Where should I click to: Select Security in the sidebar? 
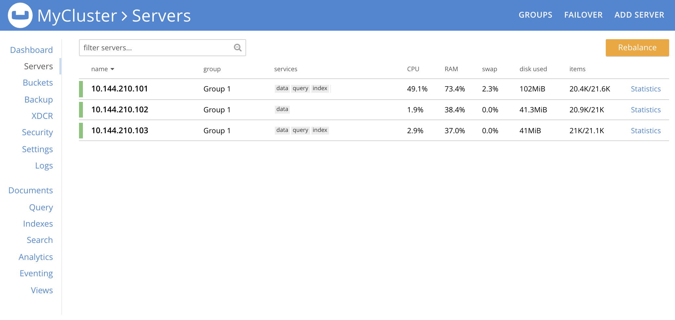click(37, 132)
